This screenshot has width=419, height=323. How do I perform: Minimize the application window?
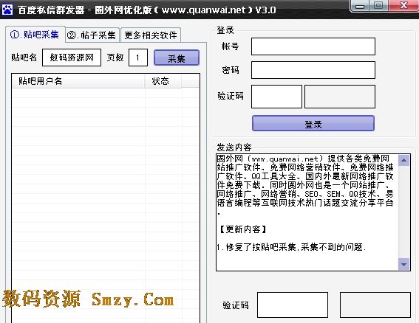pos(360,6)
